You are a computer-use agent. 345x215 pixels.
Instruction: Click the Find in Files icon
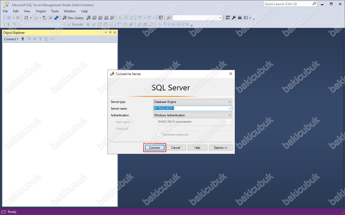[x=169, y=18]
